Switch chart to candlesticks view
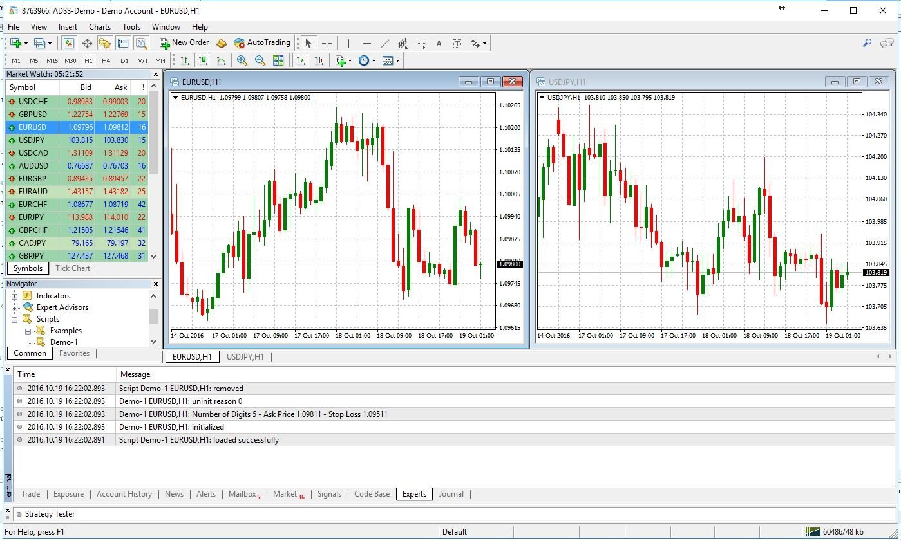This screenshot has width=901, height=541. click(x=203, y=60)
